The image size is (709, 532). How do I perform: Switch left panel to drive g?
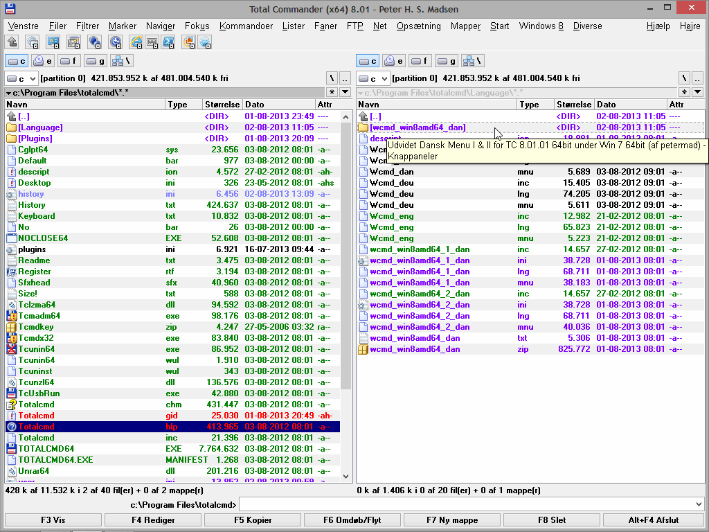point(96,61)
